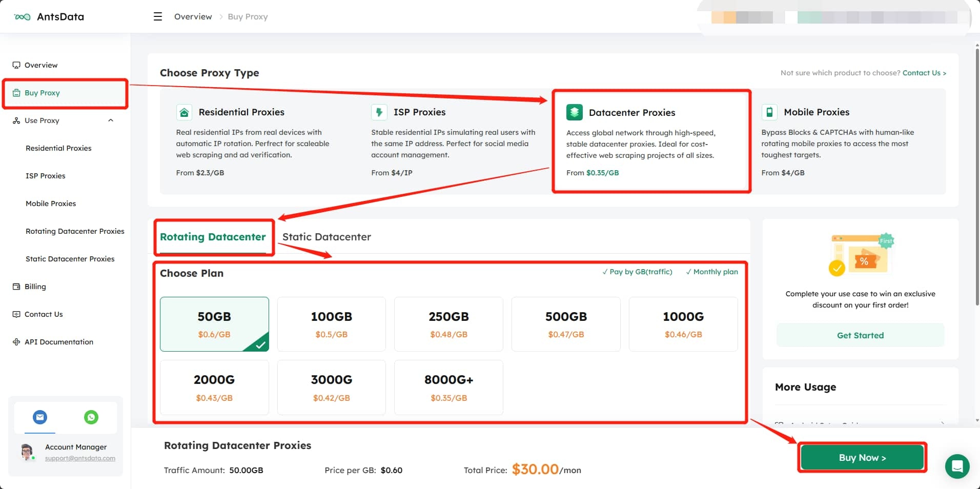The image size is (980, 489).
Task: Select Buy Proxy in the sidebar
Action: [x=66, y=93]
